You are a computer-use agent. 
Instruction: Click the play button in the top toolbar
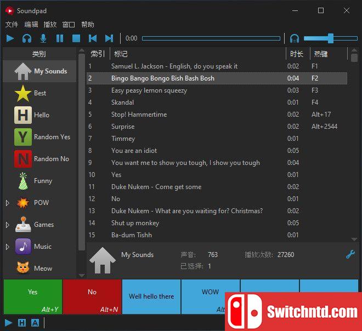point(10,38)
